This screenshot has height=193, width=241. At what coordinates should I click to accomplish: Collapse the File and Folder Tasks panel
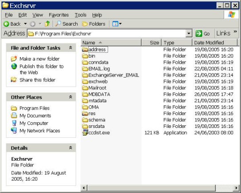coord(70,48)
